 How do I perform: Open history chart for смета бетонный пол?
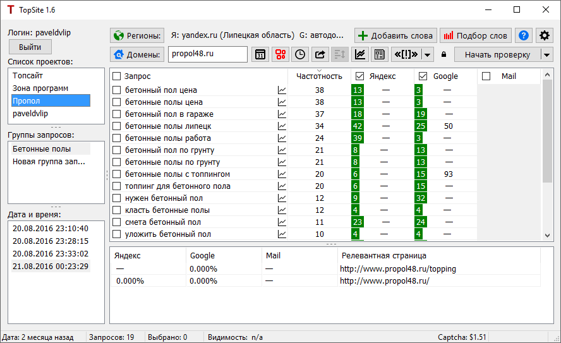pos(282,222)
